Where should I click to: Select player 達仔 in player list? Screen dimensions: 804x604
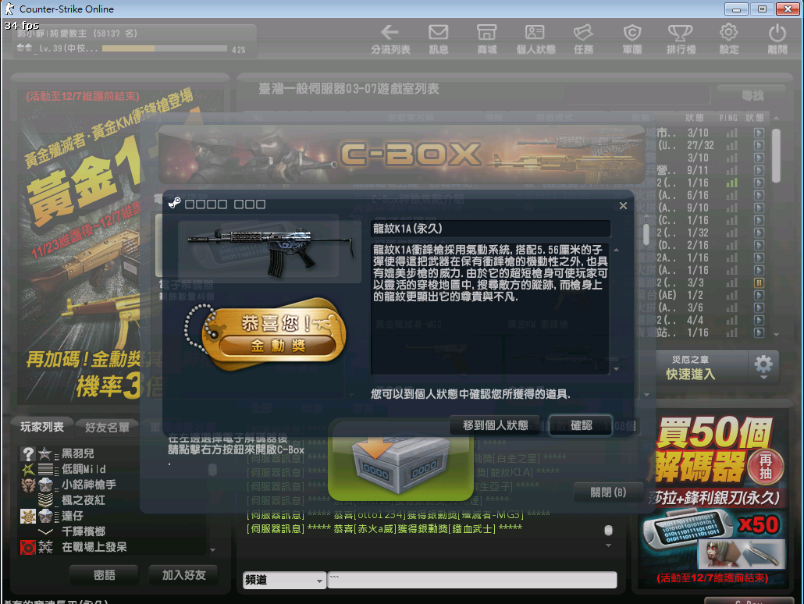pyautogui.click(x=73, y=516)
